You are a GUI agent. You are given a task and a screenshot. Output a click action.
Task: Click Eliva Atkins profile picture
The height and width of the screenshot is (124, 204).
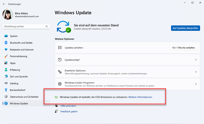click(x=8, y=15)
